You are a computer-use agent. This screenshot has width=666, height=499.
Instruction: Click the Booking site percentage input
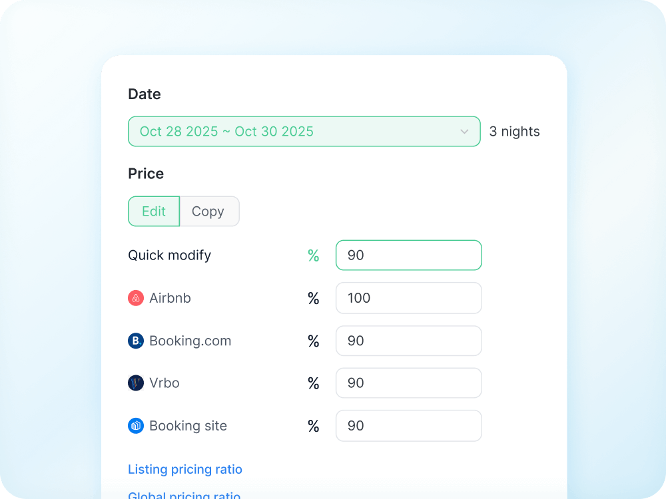coord(408,426)
